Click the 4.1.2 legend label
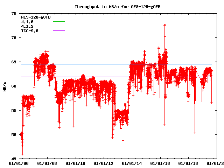The height and width of the screenshot is (168, 224). click(27, 26)
